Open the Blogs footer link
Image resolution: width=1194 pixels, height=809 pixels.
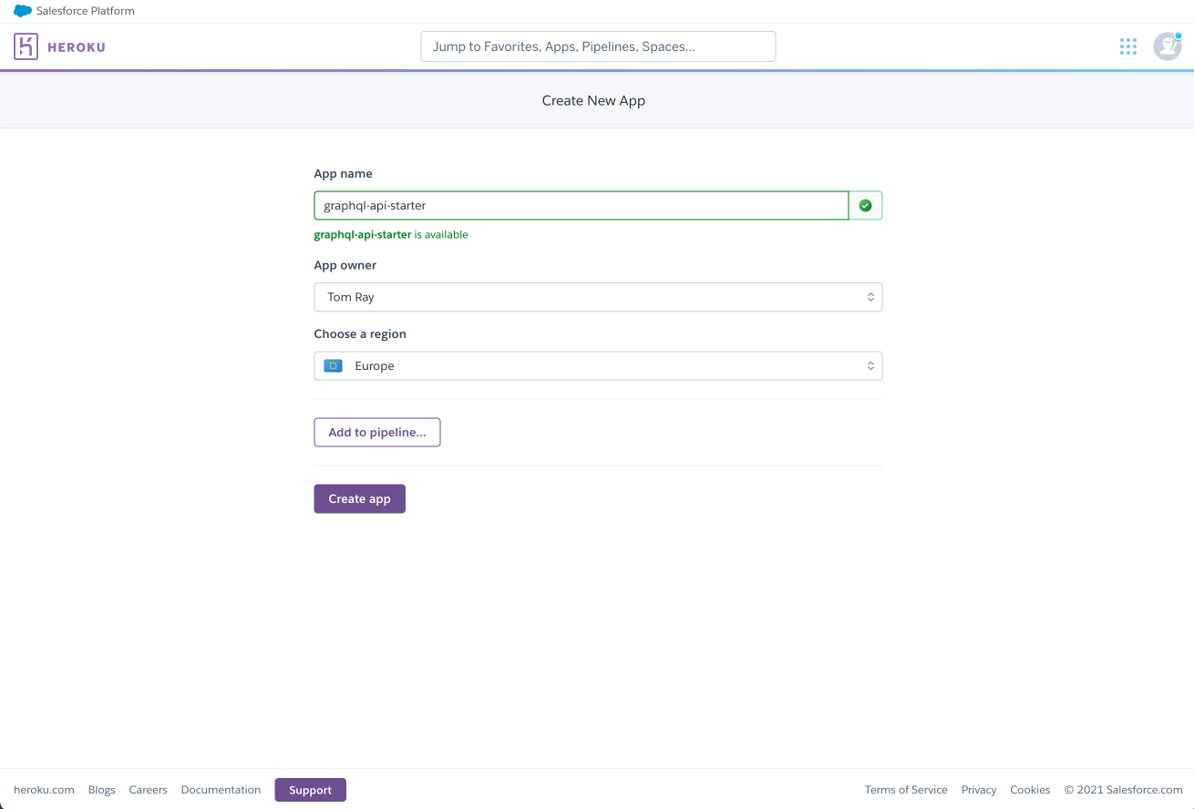coord(102,790)
